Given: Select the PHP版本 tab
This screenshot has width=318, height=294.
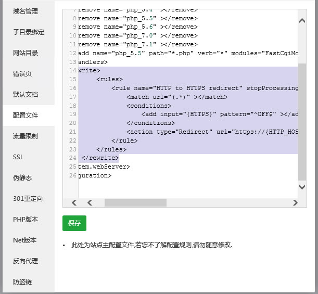Looking at the screenshot, I should (26, 220).
